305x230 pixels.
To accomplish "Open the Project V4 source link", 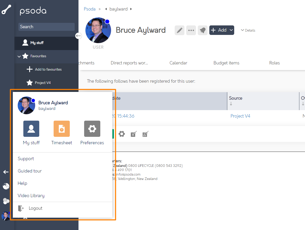I will coord(240,116).
